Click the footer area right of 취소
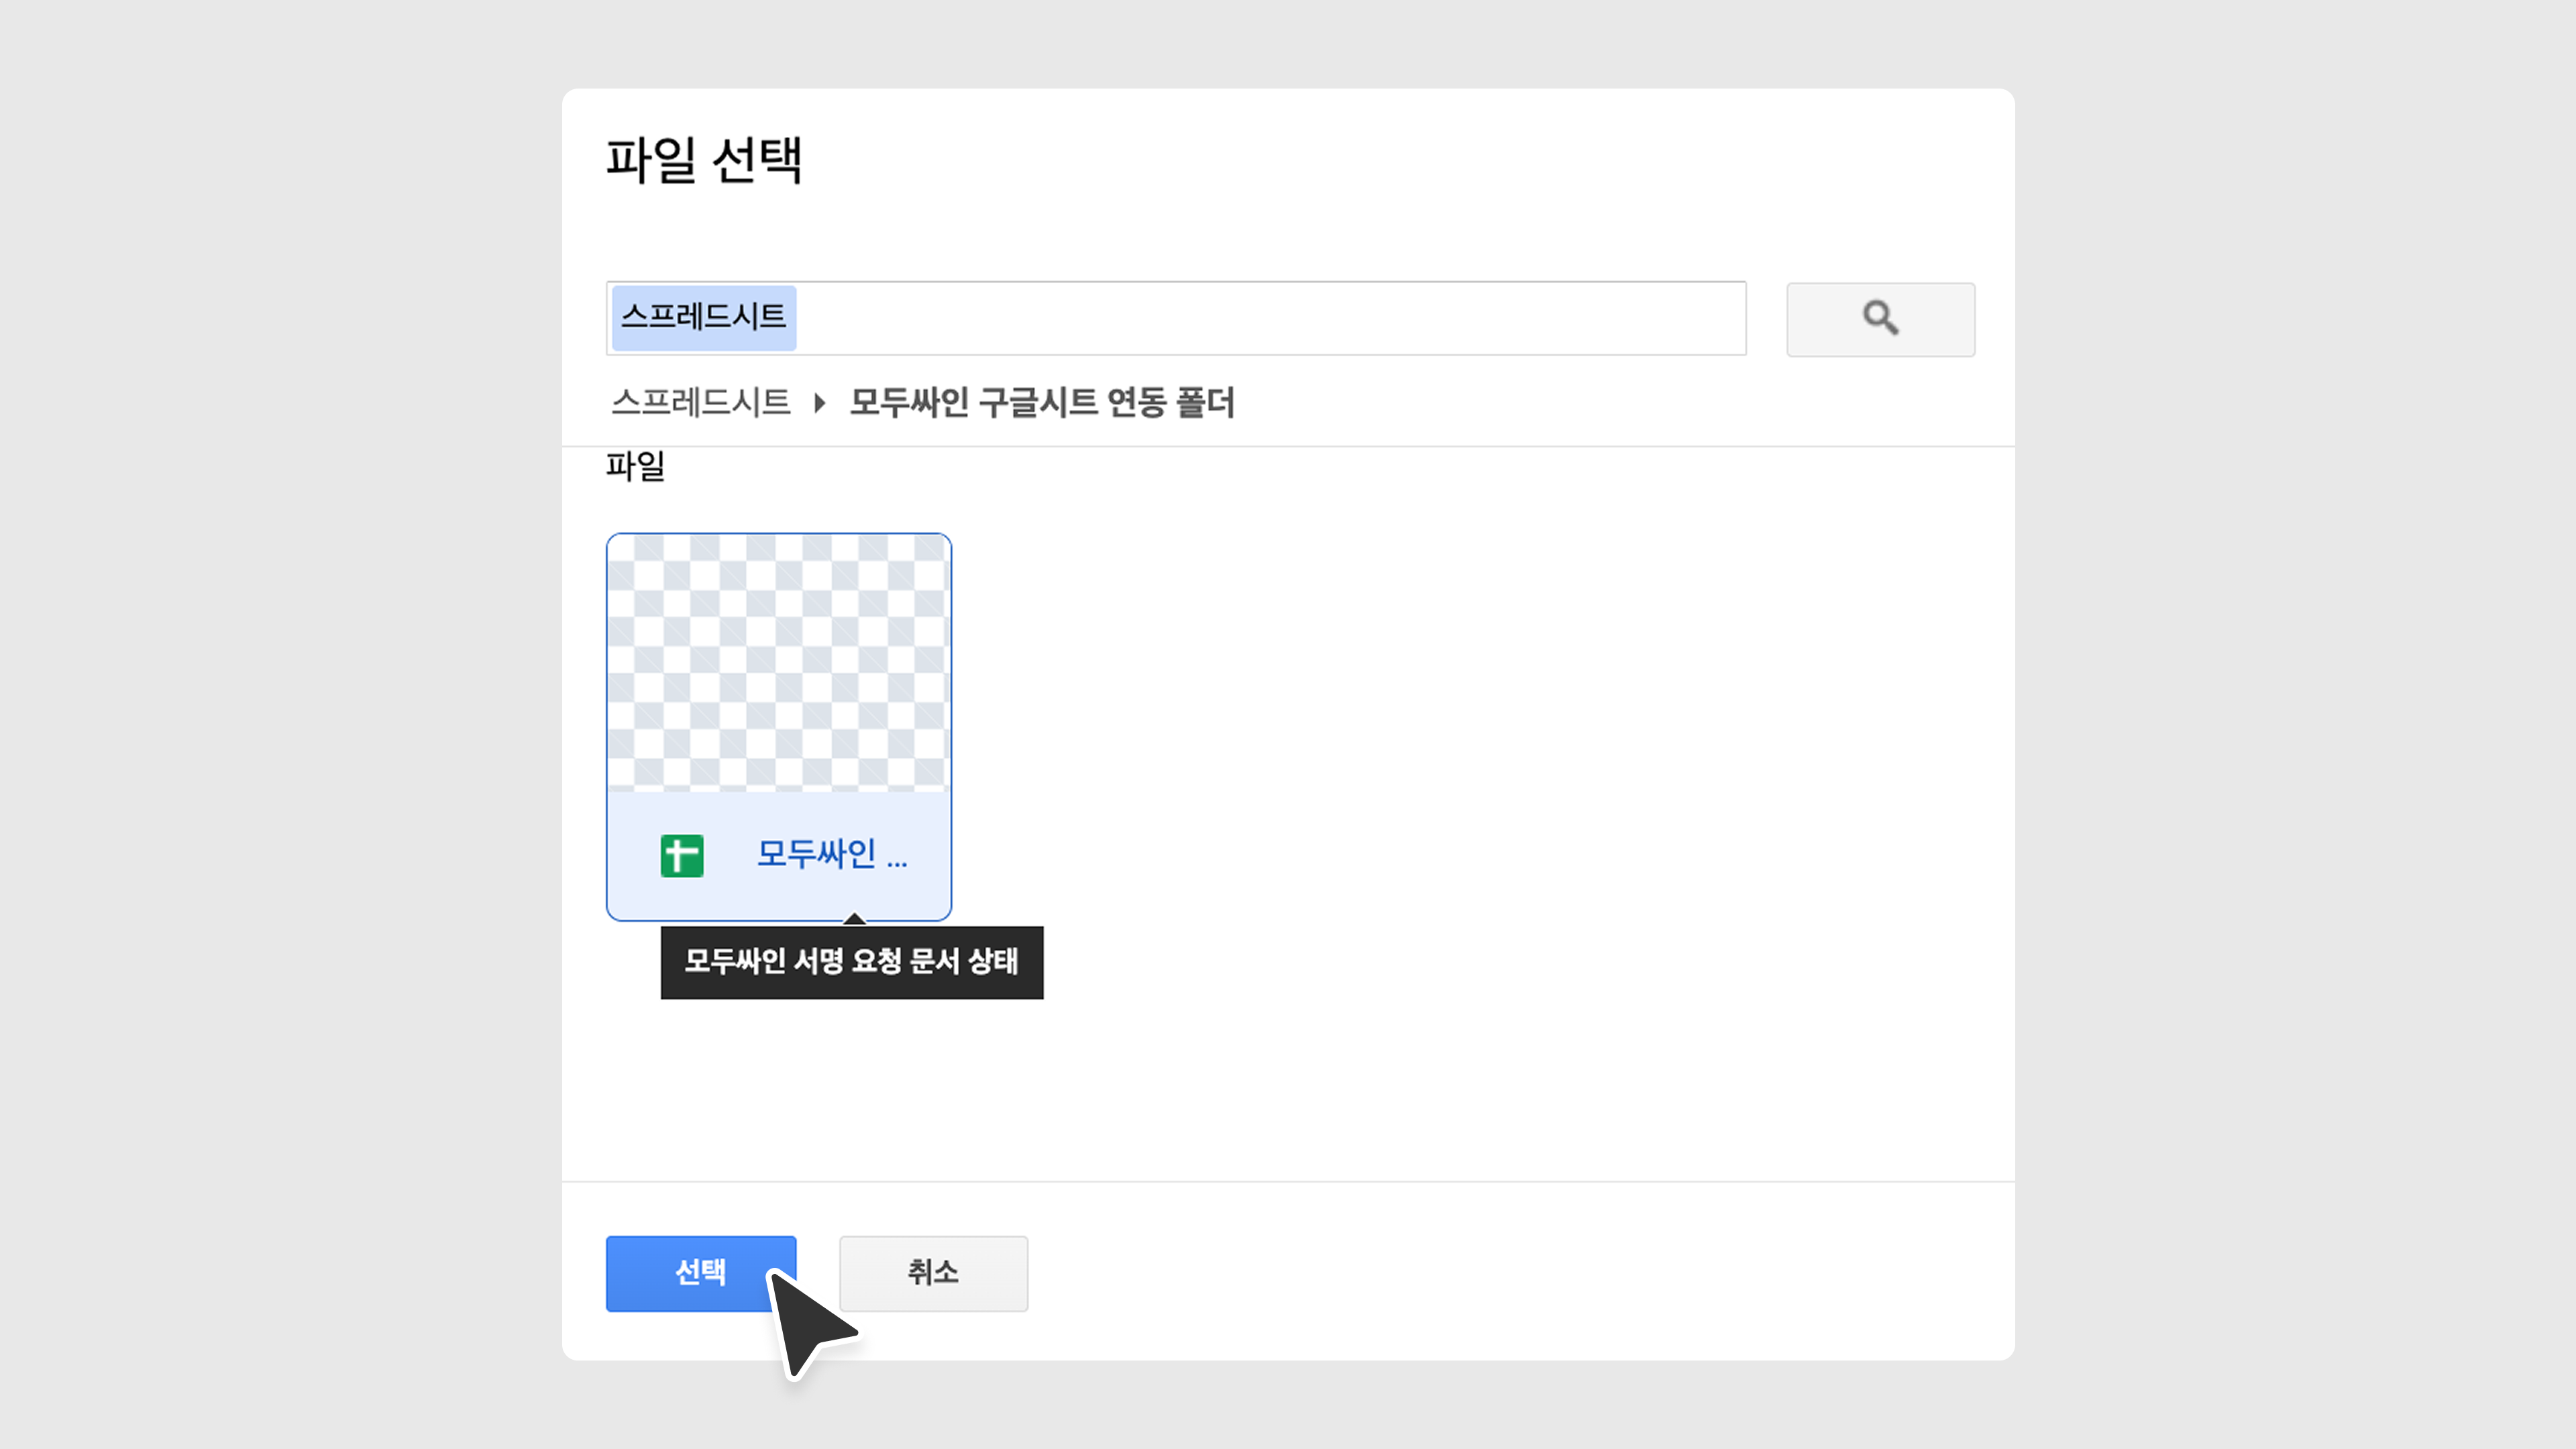Viewport: 2576px width, 1449px height. (1500, 1272)
